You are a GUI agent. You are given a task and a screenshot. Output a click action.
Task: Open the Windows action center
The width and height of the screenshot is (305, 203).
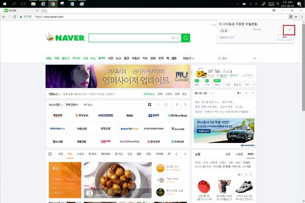tap(299, 4)
